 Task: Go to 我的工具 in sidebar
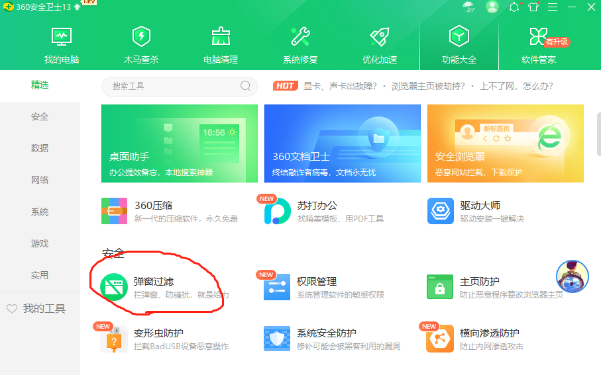[44, 308]
